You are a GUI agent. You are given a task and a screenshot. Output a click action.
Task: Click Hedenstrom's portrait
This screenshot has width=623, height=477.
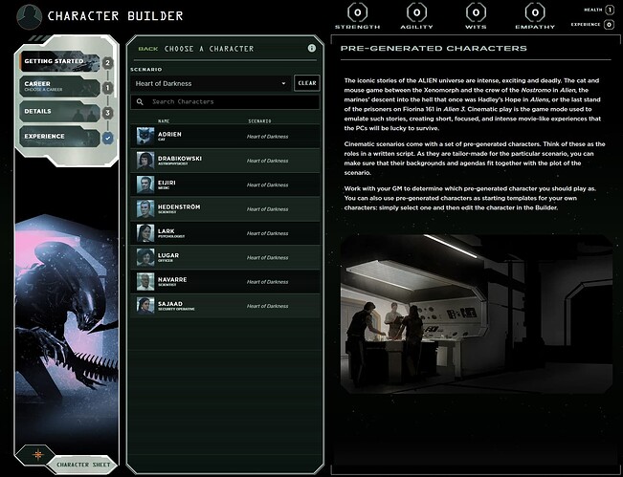click(x=145, y=208)
